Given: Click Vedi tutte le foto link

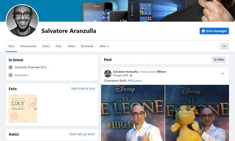Looking at the screenshot, I should tap(83, 89).
